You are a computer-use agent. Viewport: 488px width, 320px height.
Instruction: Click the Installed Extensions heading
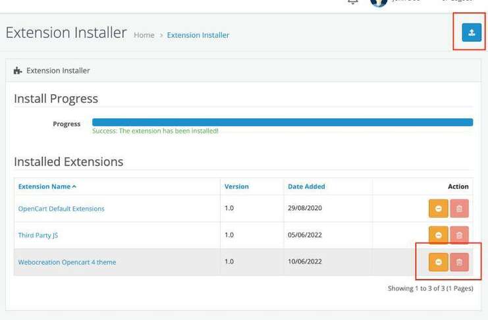point(68,162)
